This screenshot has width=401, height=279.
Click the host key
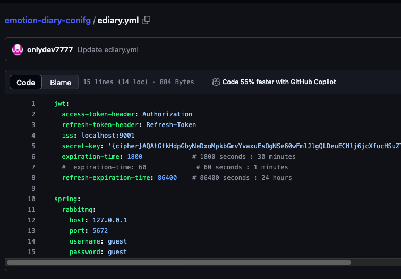pos(77,220)
